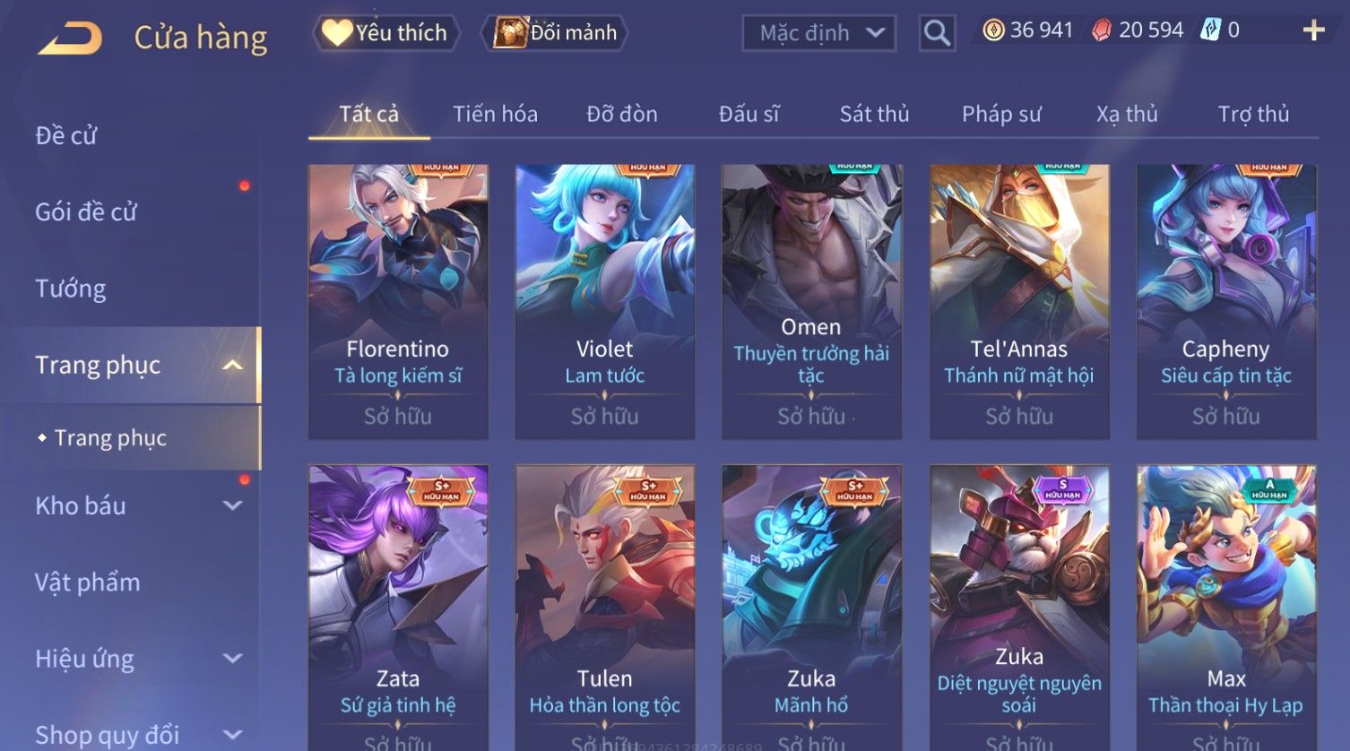Open Gói đề cử in the sidebar
The image size is (1350, 751).
point(86,212)
